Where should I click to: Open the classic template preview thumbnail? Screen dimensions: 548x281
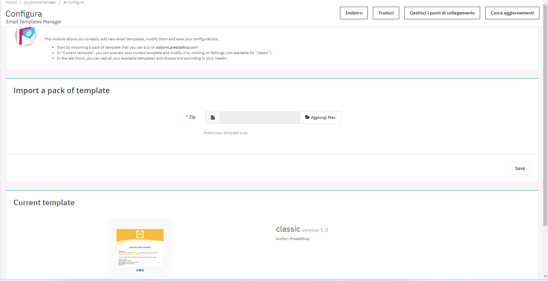click(x=140, y=249)
